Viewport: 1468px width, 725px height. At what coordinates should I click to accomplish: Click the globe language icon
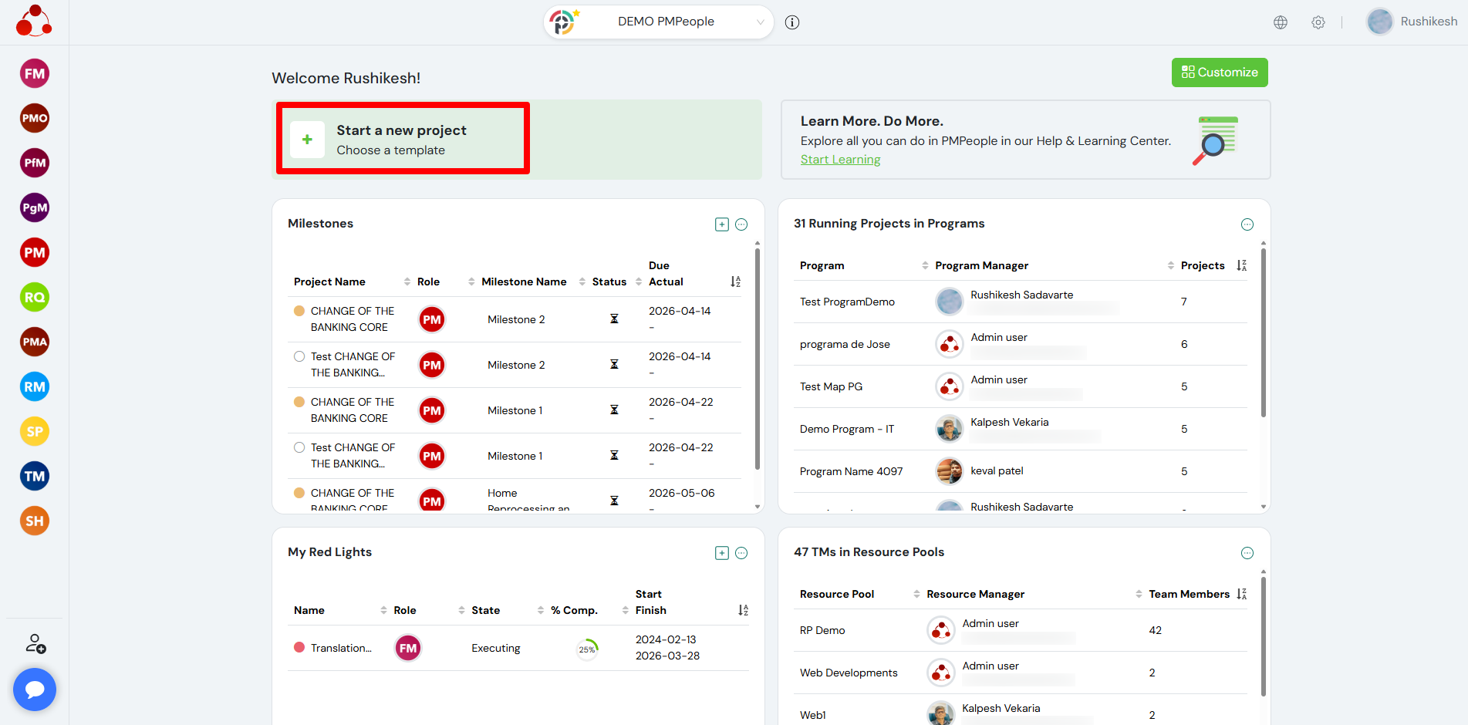1281,22
